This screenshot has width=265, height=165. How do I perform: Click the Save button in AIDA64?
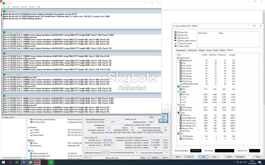pos(215,157)
